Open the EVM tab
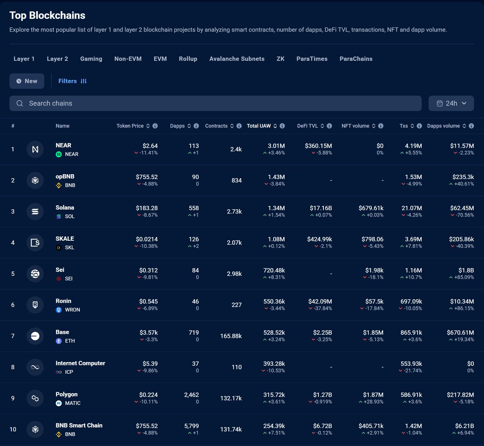The height and width of the screenshot is (446, 484). (160, 58)
